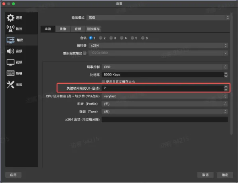Image resolution: width=238 pixels, height=183 pixels.
Task: Open the output mode (输出模式) dropdown
Action: pyautogui.click(x=158, y=18)
